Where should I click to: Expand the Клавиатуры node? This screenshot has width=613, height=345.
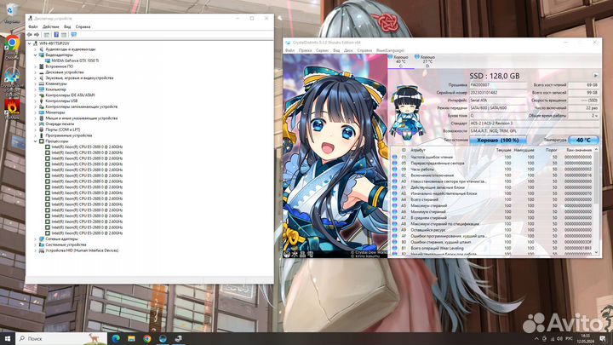point(35,83)
